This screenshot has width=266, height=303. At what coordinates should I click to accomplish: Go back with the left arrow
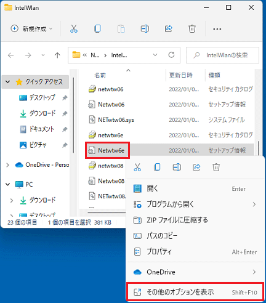(x=10, y=55)
